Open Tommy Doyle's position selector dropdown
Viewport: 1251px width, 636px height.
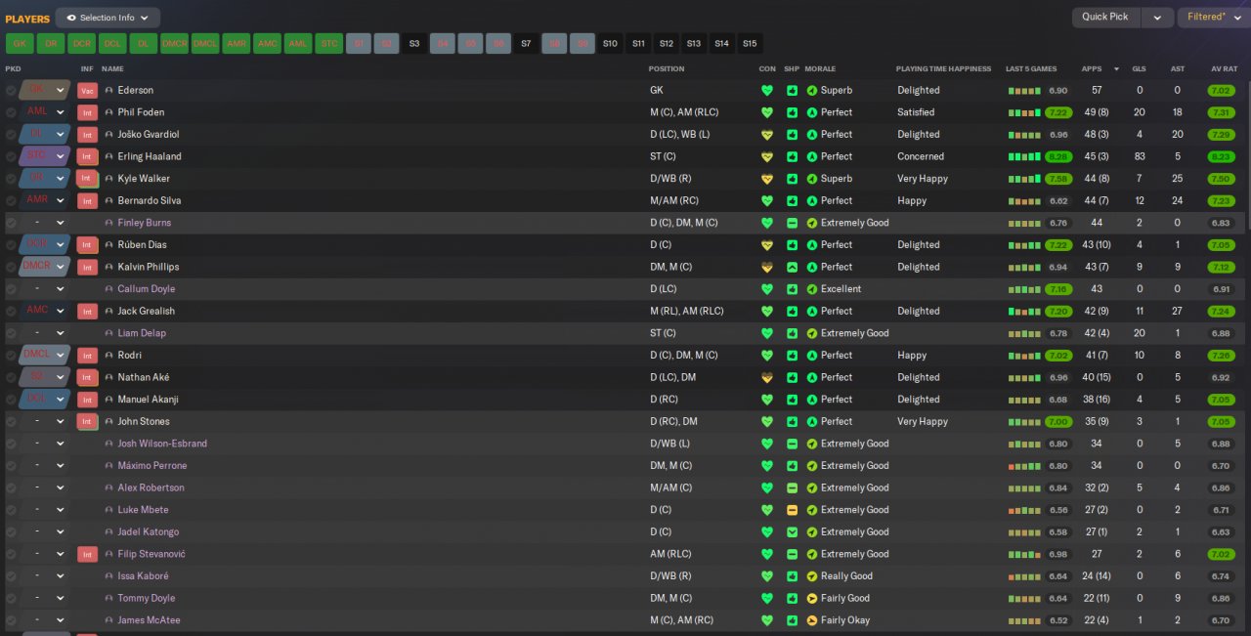click(x=61, y=598)
